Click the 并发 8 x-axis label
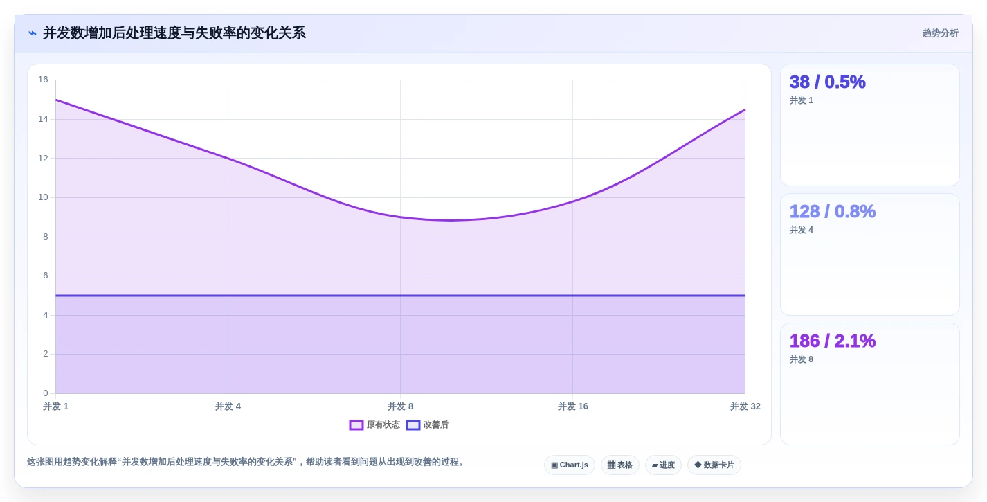The width and height of the screenshot is (987, 502). point(400,406)
